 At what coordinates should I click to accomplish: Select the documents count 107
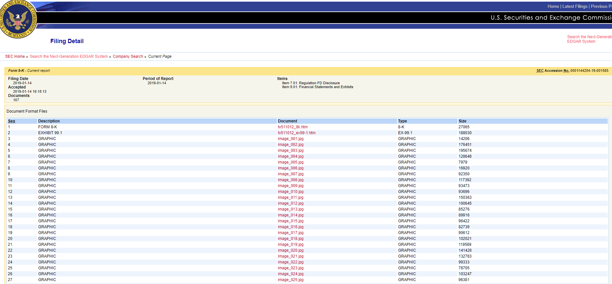pyautogui.click(x=16, y=100)
